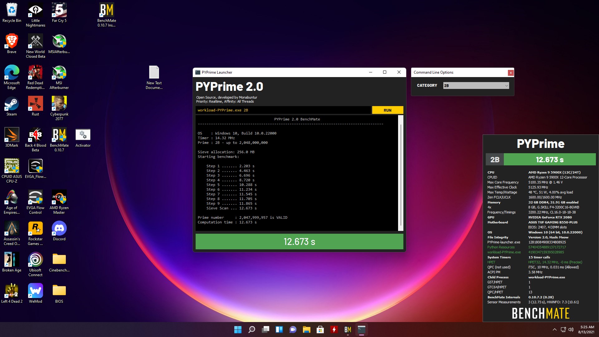This screenshot has width=599, height=337.
Task: Open File Explorer from taskbar
Action: pos(307,330)
